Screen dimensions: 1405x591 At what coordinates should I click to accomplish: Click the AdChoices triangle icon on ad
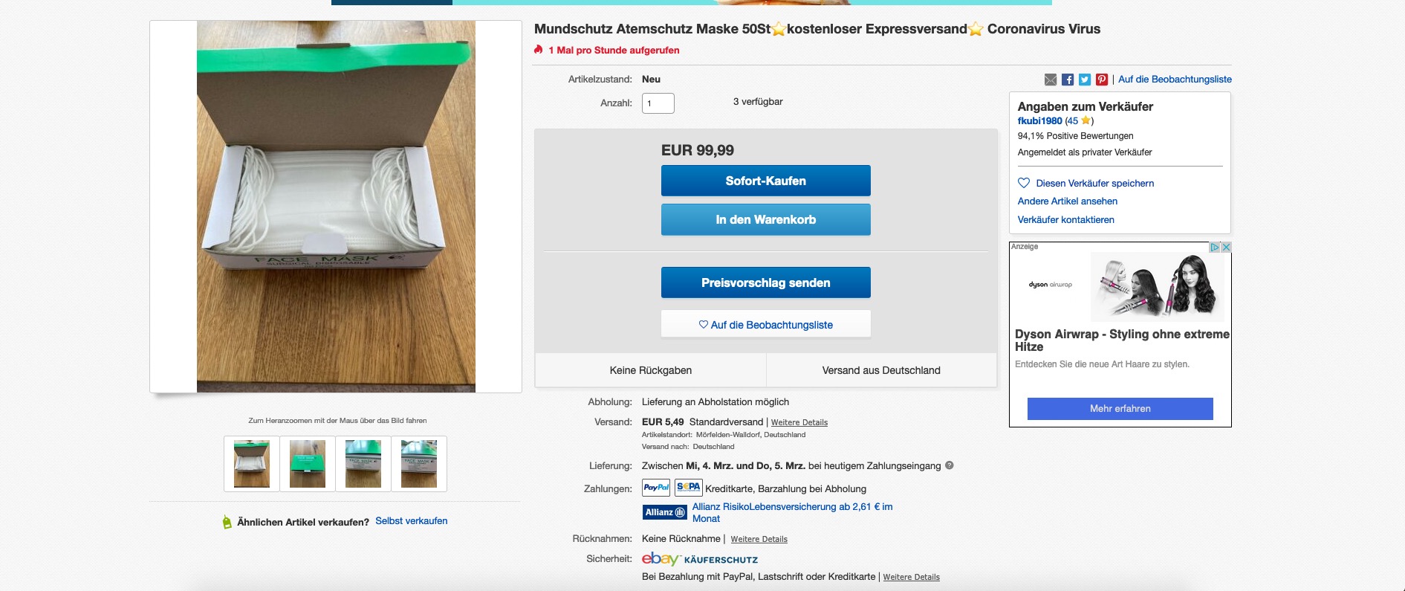(1215, 247)
